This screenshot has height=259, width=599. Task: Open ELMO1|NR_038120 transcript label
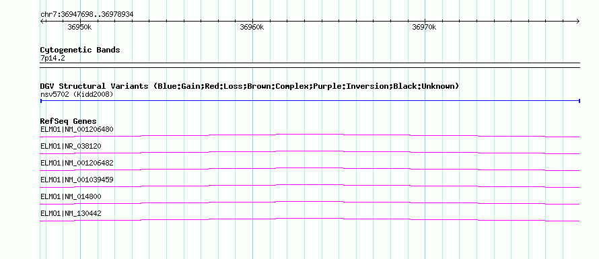coord(71,146)
